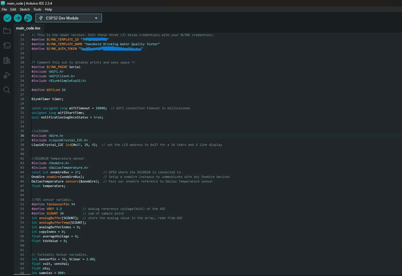
Task: Open the Search magnifier sidebar icon
Action: [x=7, y=90]
